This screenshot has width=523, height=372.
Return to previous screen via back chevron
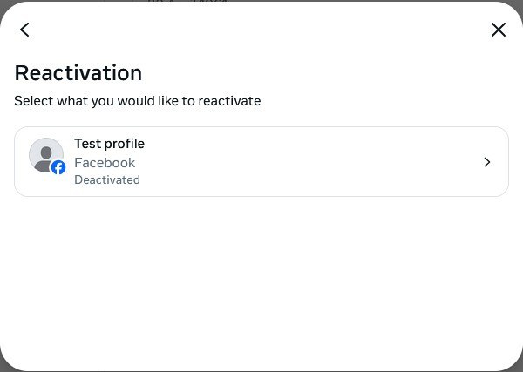pyautogui.click(x=24, y=30)
